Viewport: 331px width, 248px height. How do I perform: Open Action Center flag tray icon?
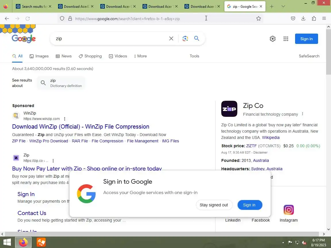point(290,243)
